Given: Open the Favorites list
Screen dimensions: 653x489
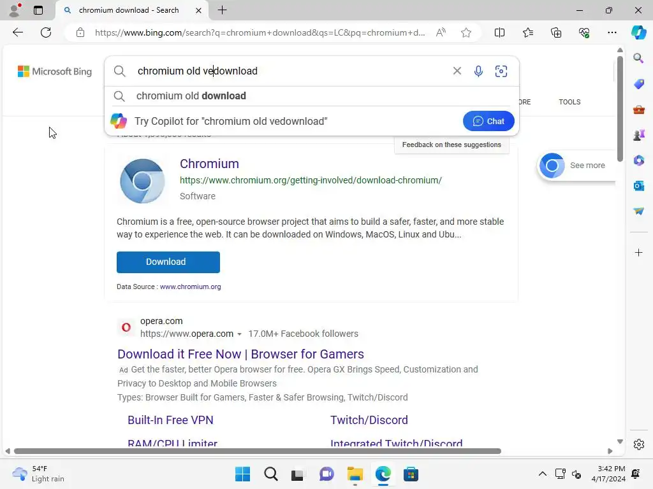Looking at the screenshot, I should 527,32.
